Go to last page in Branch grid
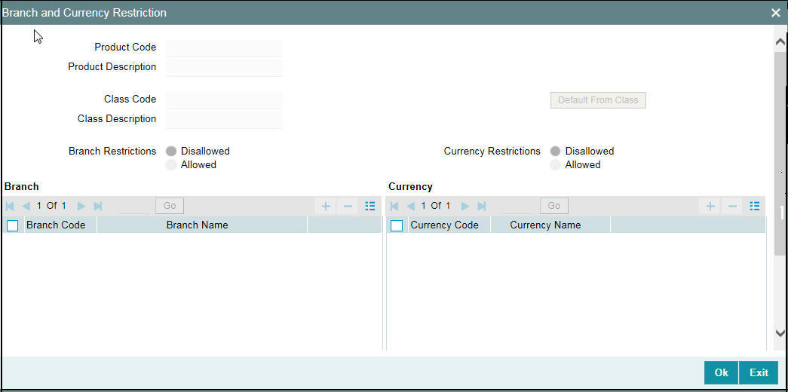This screenshot has width=788, height=392. point(98,206)
